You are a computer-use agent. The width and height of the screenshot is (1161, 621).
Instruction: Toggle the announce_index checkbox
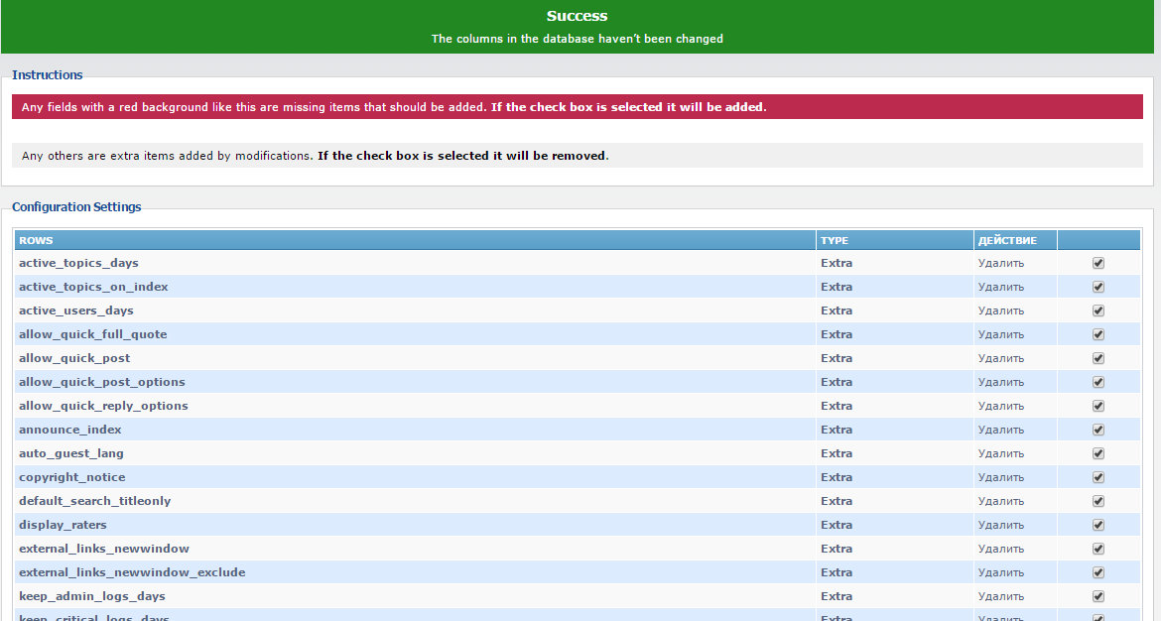1098,430
